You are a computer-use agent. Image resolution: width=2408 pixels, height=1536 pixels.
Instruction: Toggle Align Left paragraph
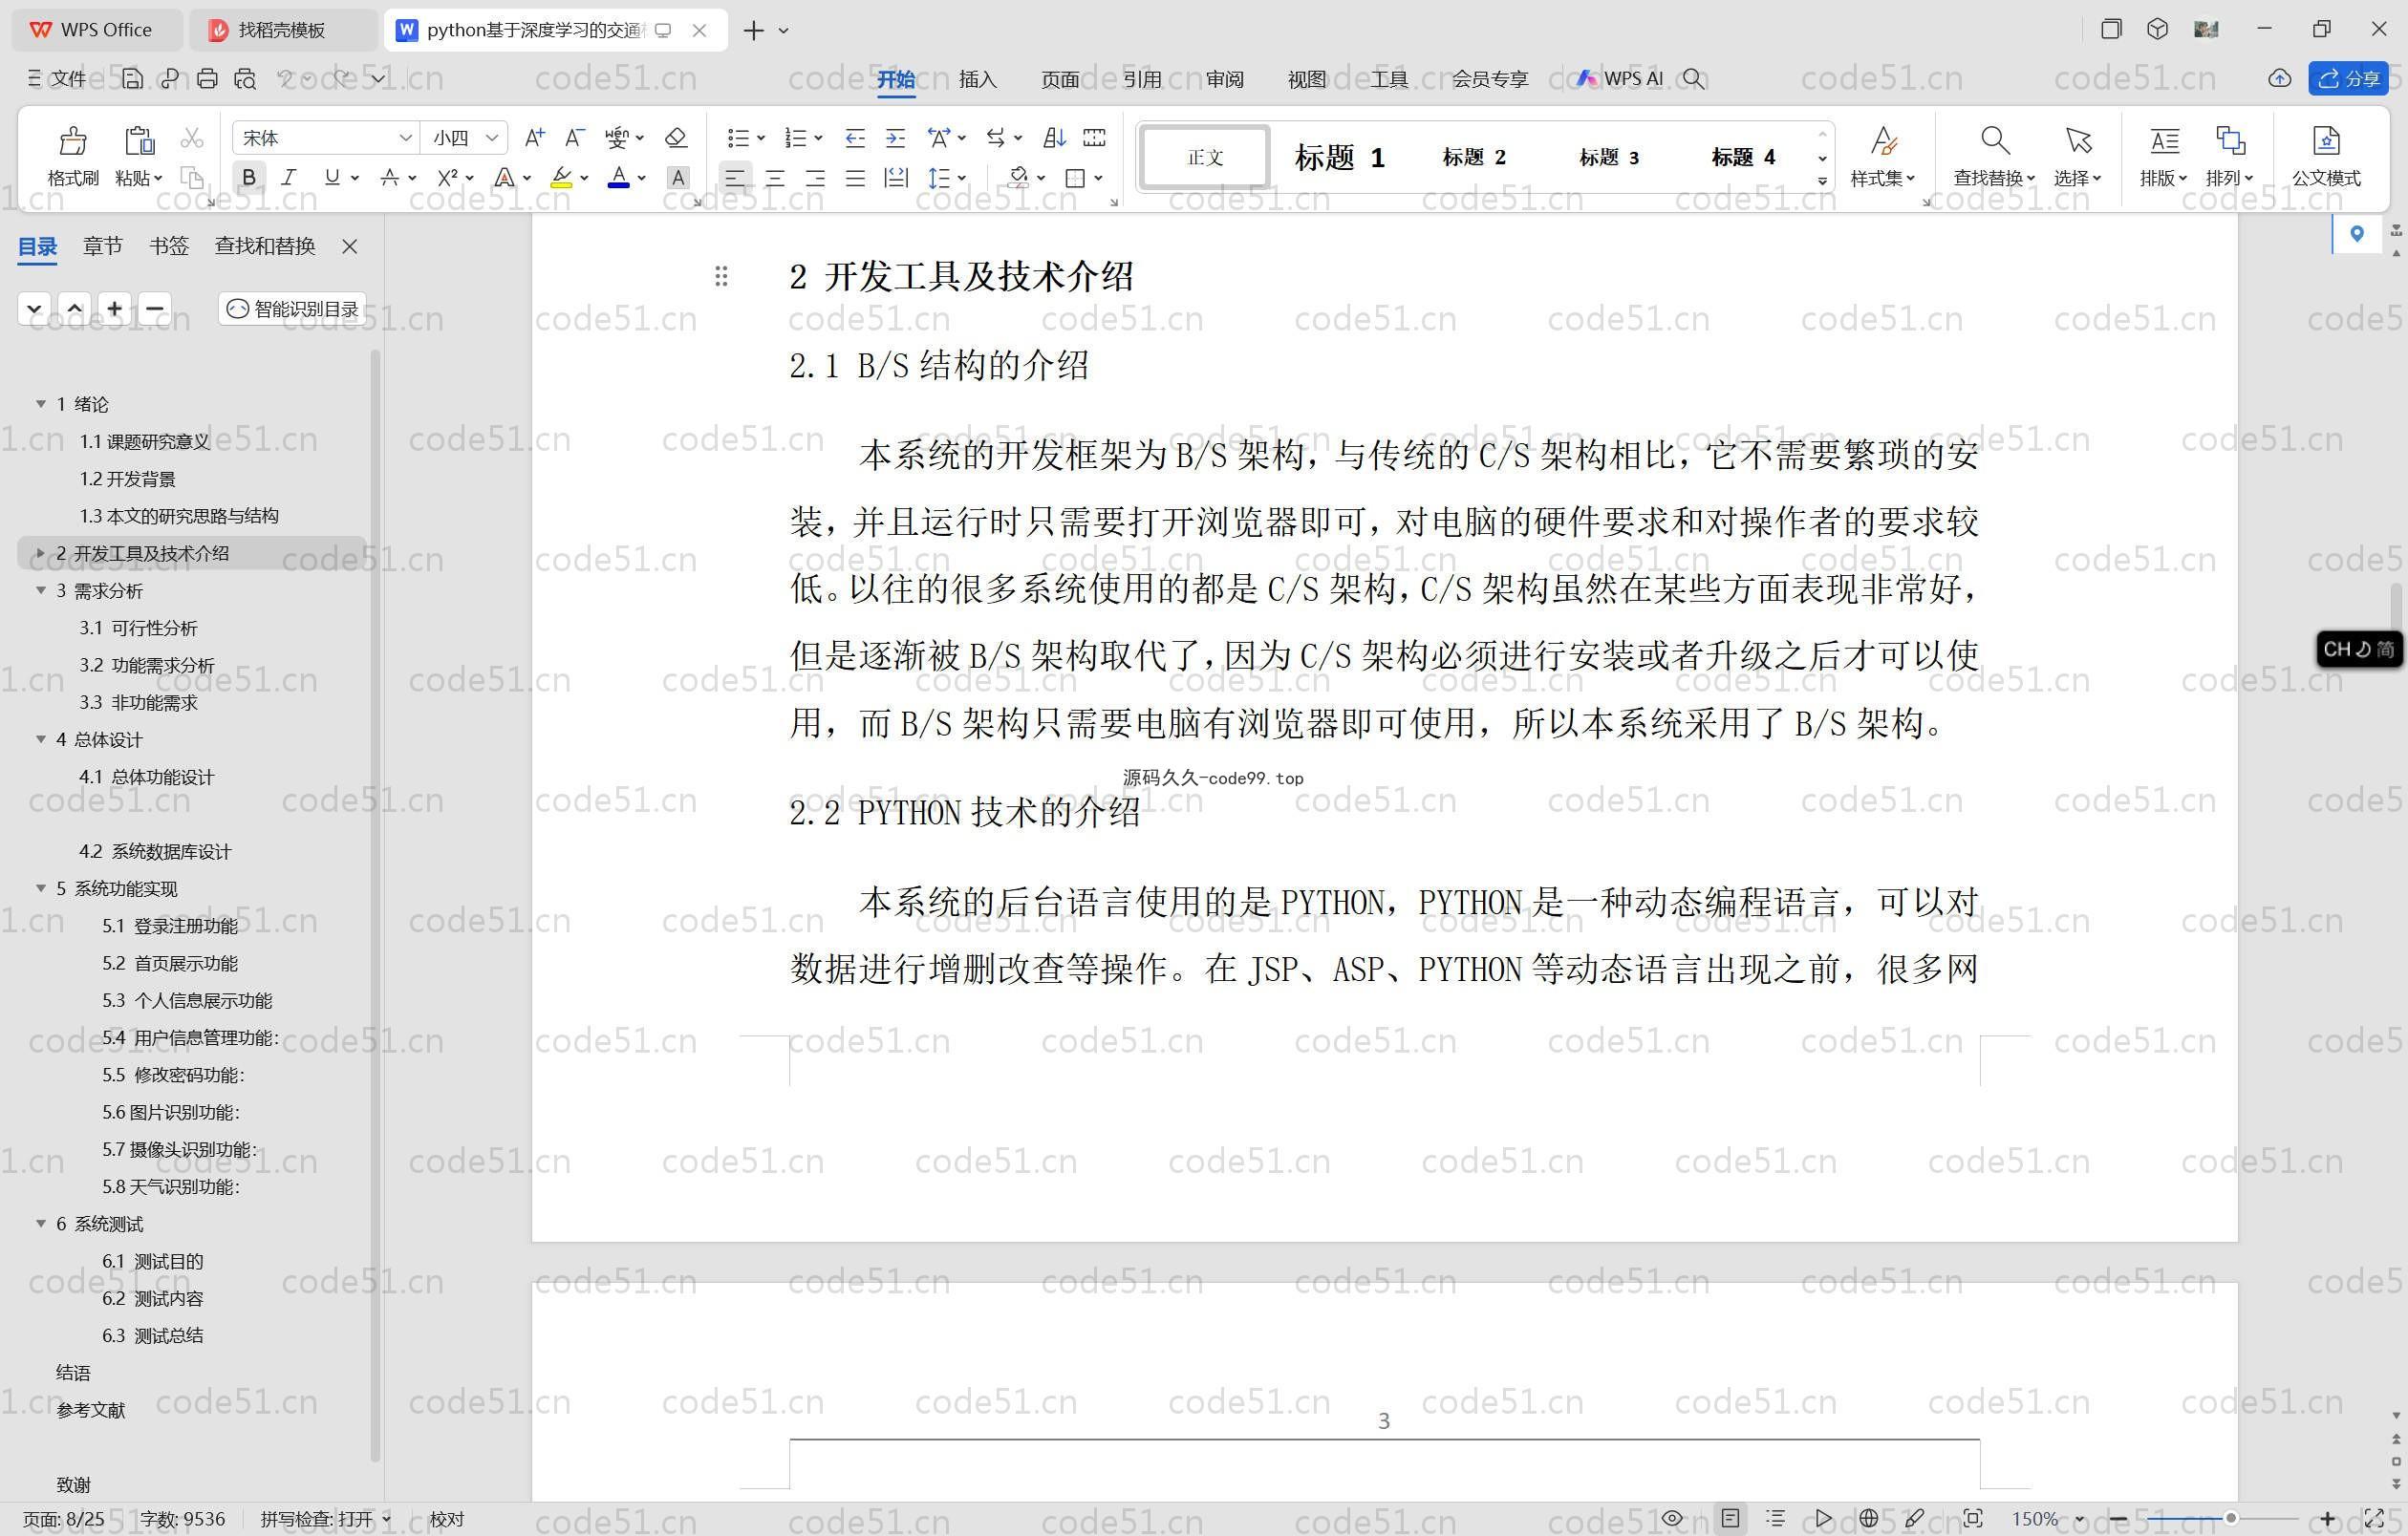[734, 178]
